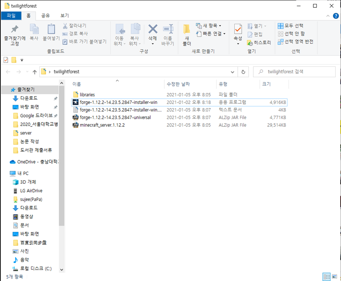The image size is (341, 281).
Task: Click the forward navigation arrow
Action: (x=19, y=72)
